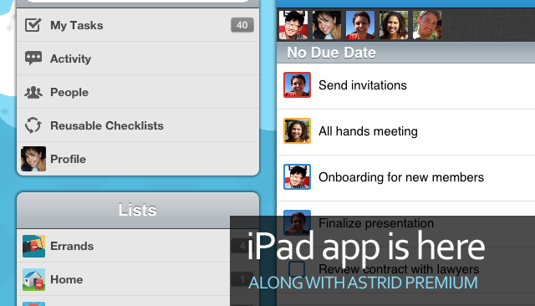Select the fourth member photo with curly hair

[394, 25]
